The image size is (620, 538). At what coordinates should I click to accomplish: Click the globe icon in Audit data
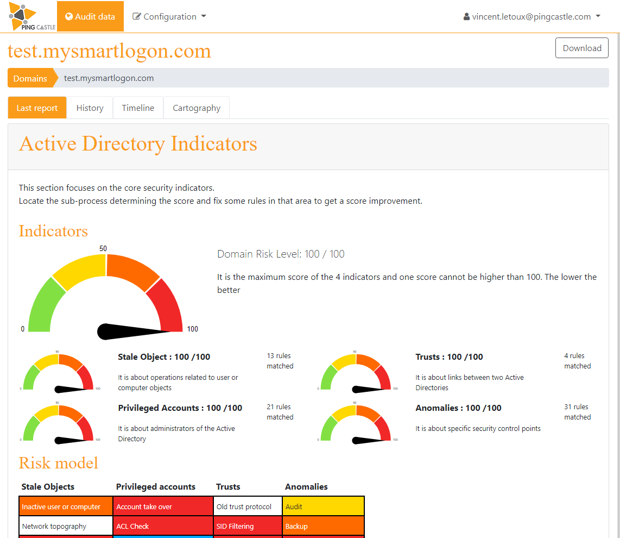coord(69,16)
